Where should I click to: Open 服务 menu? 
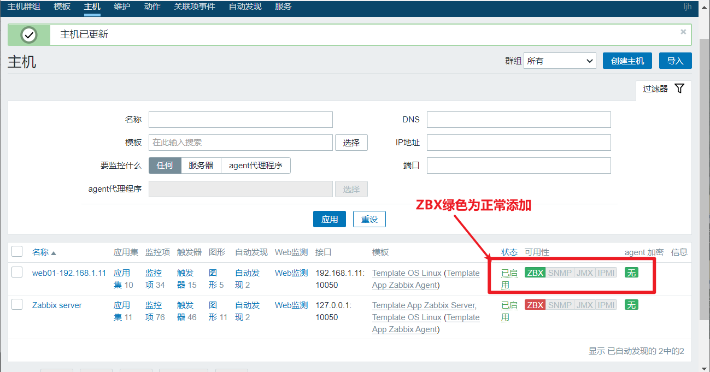(283, 7)
